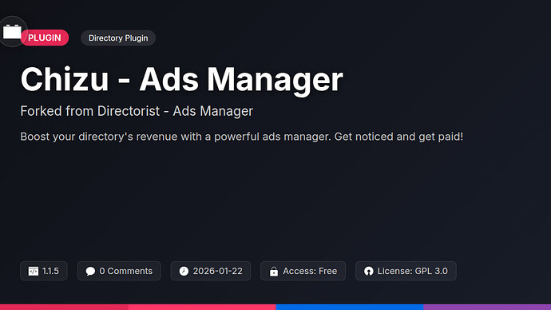Click the license icon beside GPL 3.0
551x310 pixels.
click(369, 271)
